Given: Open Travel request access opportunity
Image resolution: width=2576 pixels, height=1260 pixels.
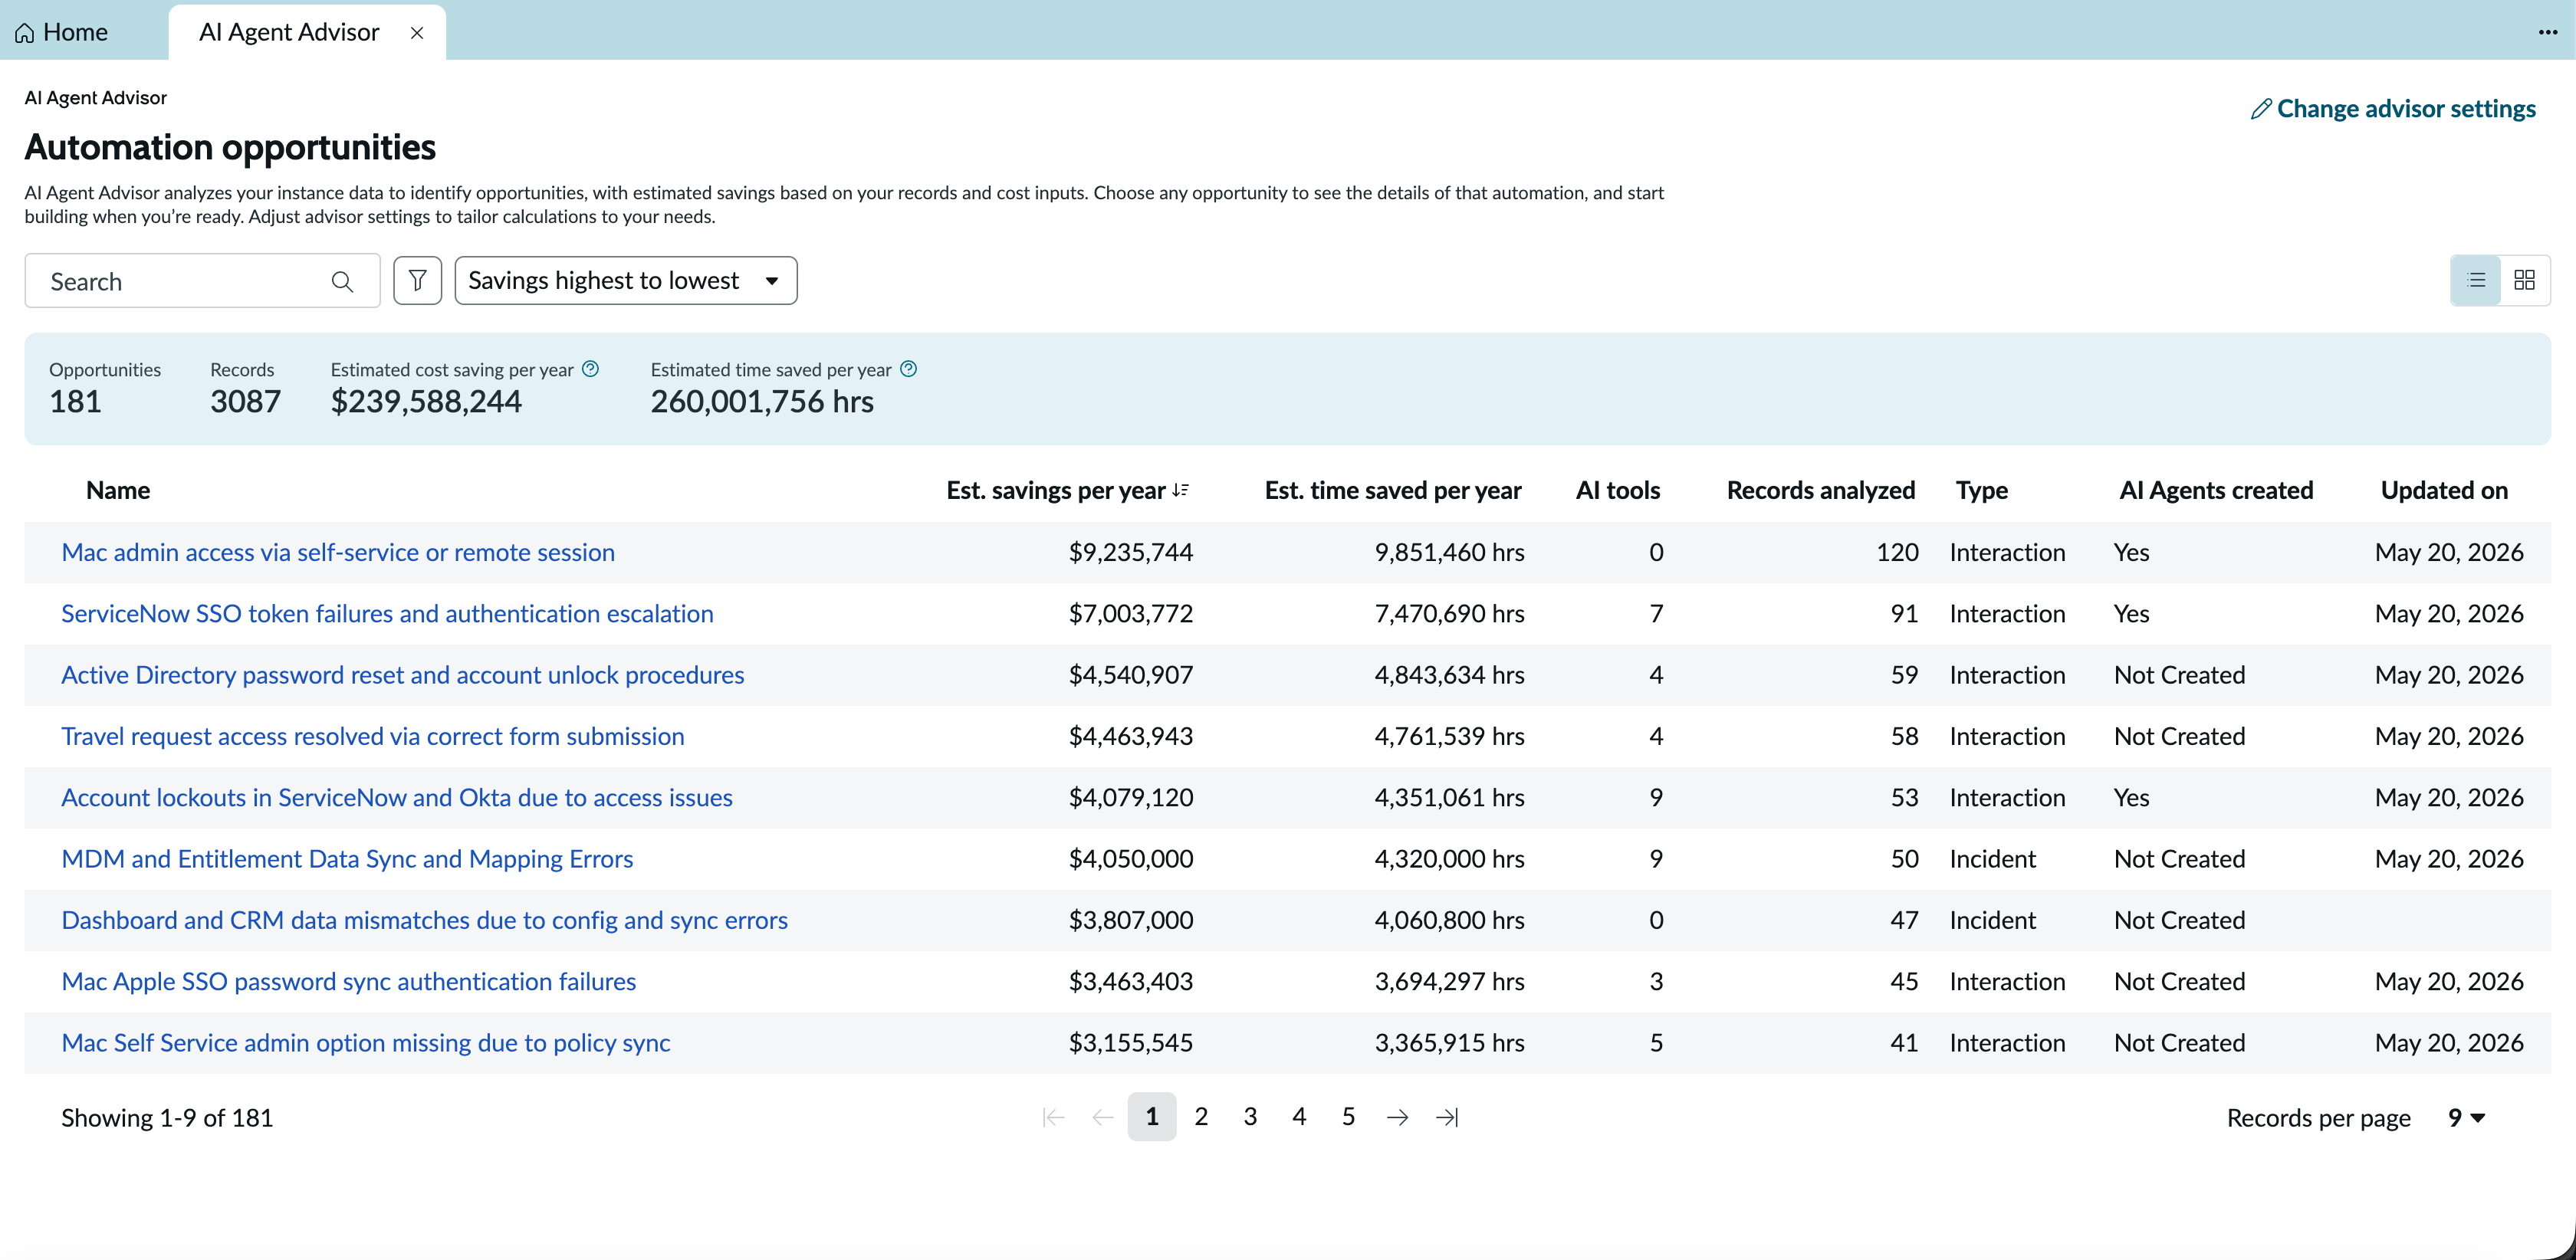Looking at the screenshot, I should (373, 736).
